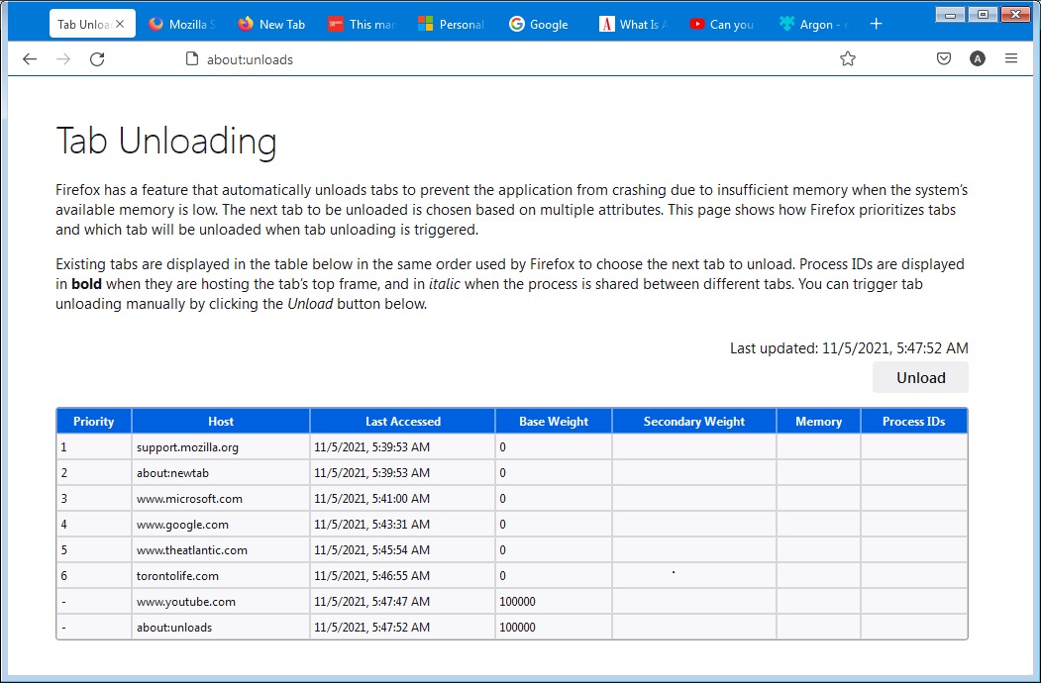Image resolution: width=1041 pixels, height=683 pixels.
Task: Click the 5:46:55 AM last accessed cell
Action: click(403, 576)
